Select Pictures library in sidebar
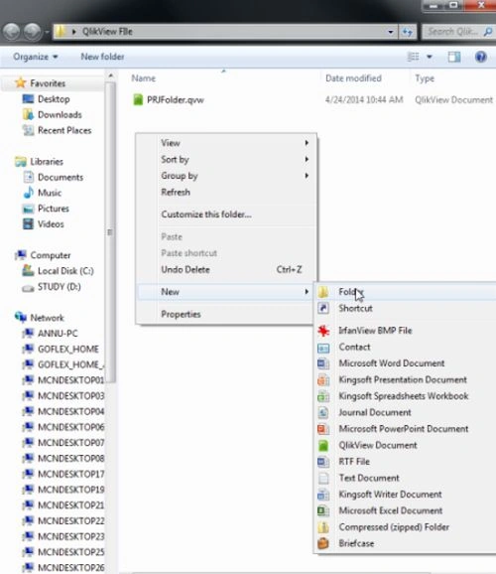The height and width of the screenshot is (574, 496). click(54, 209)
